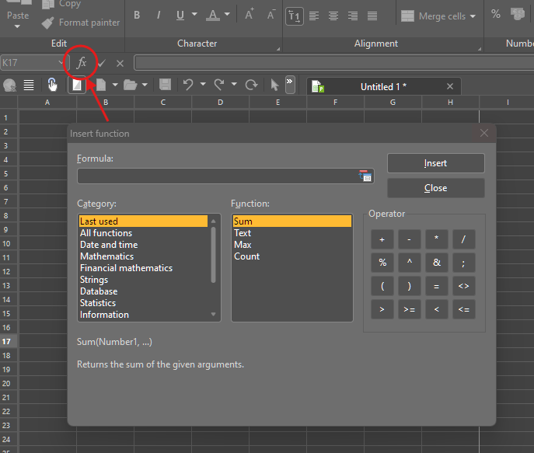The image size is (534, 453).
Task: Click the Save floppy disk icon
Action: pyautogui.click(x=165, y=85)
